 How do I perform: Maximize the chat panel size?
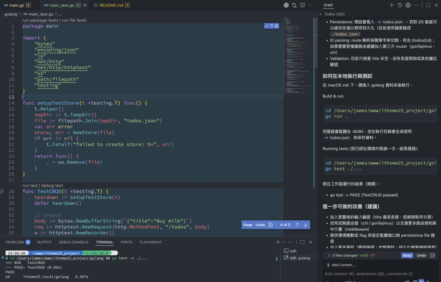click(x=428, y=5)
